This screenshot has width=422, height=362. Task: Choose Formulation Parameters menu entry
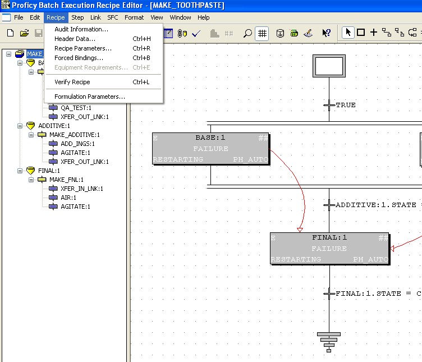click(x=103, y=97)
